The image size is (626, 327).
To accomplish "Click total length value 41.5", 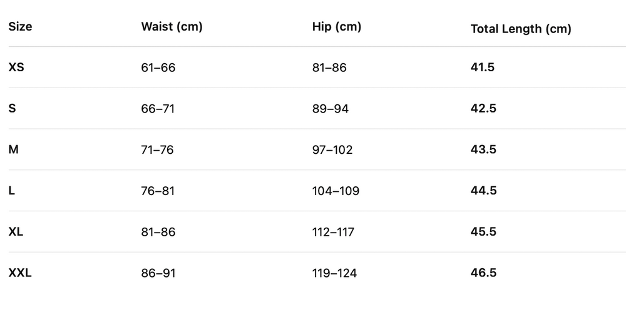I will click(482, 67).
